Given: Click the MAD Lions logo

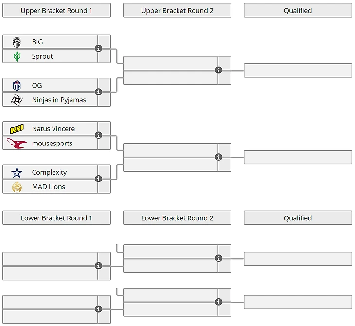Looking at the screenshot, I should [x=17, y=187].
